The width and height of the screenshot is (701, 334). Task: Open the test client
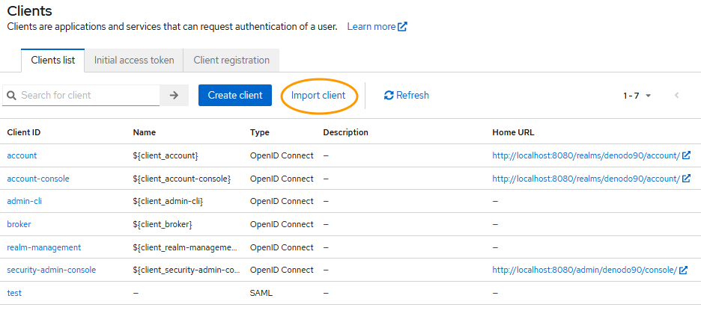(x=14, y=293)
